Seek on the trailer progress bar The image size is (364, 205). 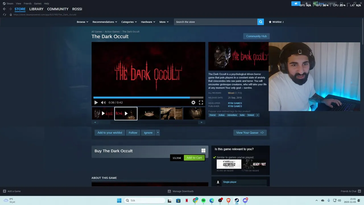click(x=148, y=98)
